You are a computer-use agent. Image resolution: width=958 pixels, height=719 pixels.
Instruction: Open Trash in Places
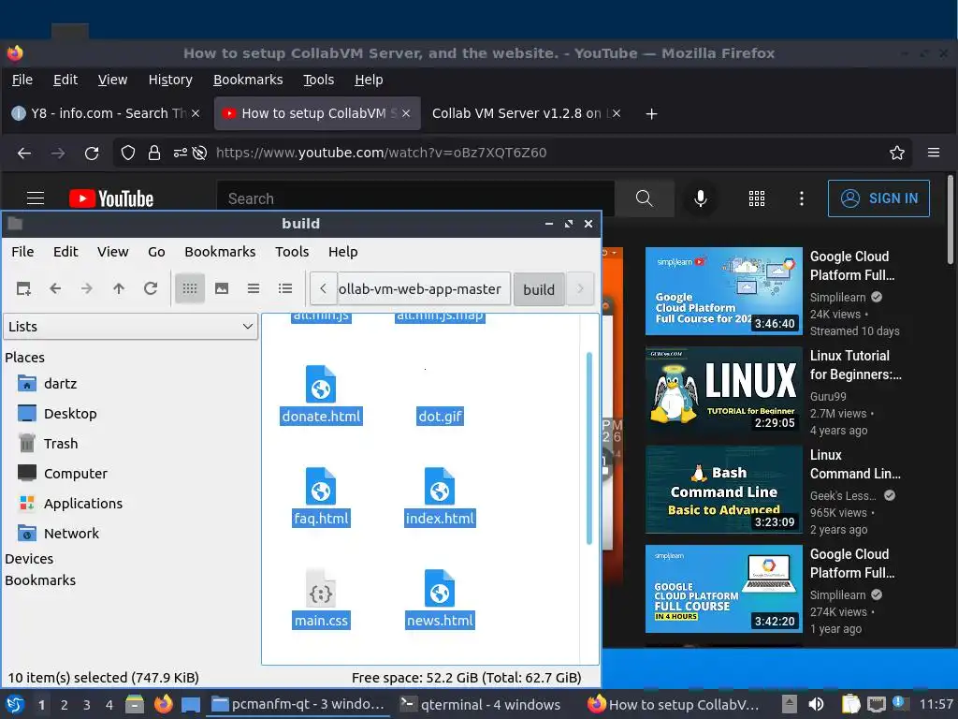click(x=60, y=444)
